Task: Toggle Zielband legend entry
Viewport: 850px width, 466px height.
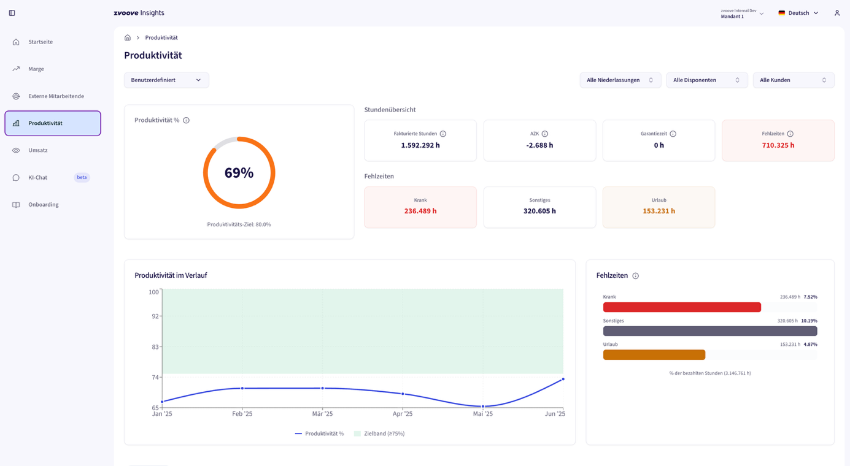Action: [379, 434]
